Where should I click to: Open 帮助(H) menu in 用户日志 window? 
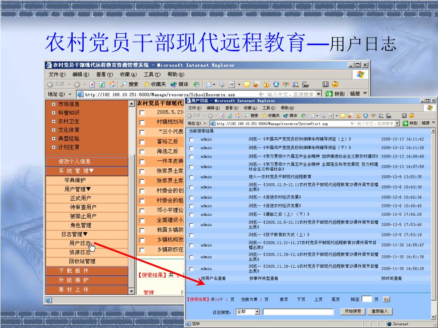(287, 108)
